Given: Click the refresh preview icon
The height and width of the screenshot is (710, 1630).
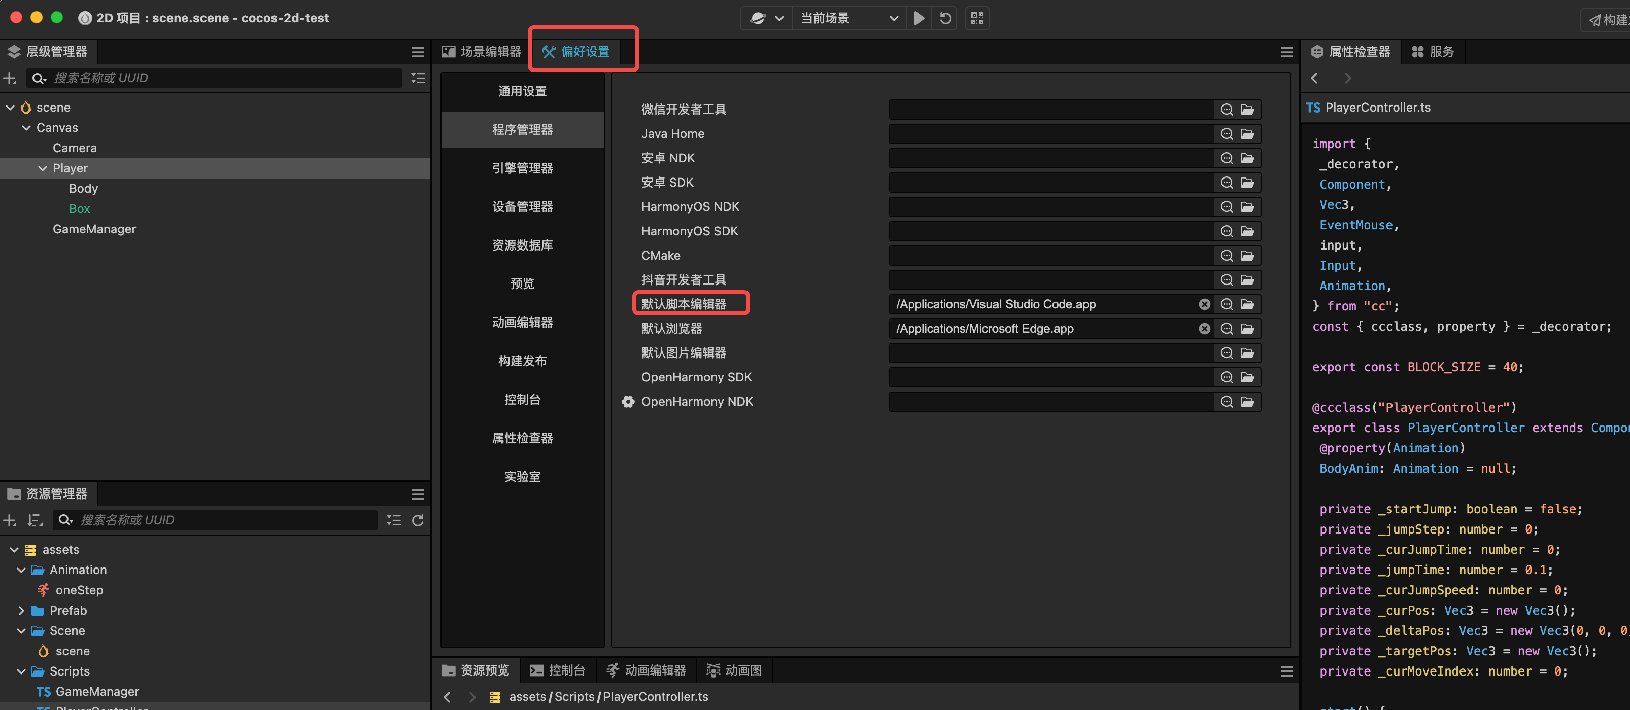Looking at the screenshot, I should (945, 18).
